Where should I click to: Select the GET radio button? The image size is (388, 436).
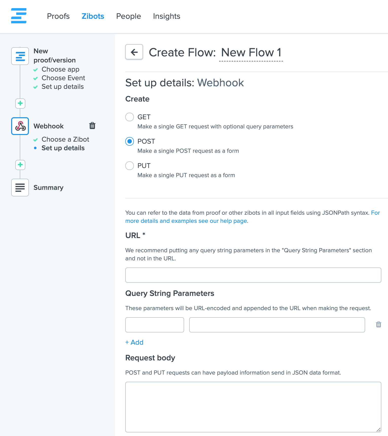click(x=130, y=117)
